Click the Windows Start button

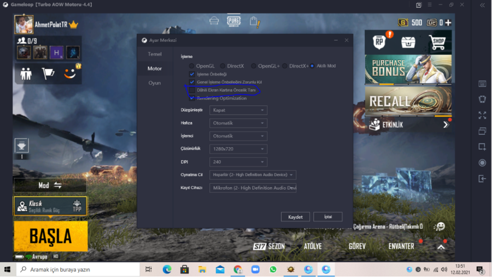coord(7,269)
